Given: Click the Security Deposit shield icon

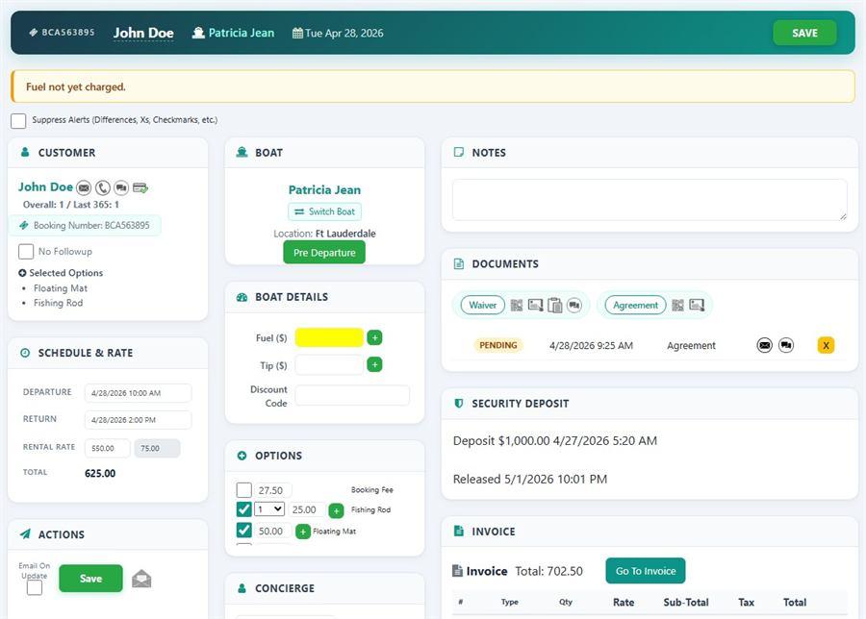Looking at the screenshot, I should [458, 404].
